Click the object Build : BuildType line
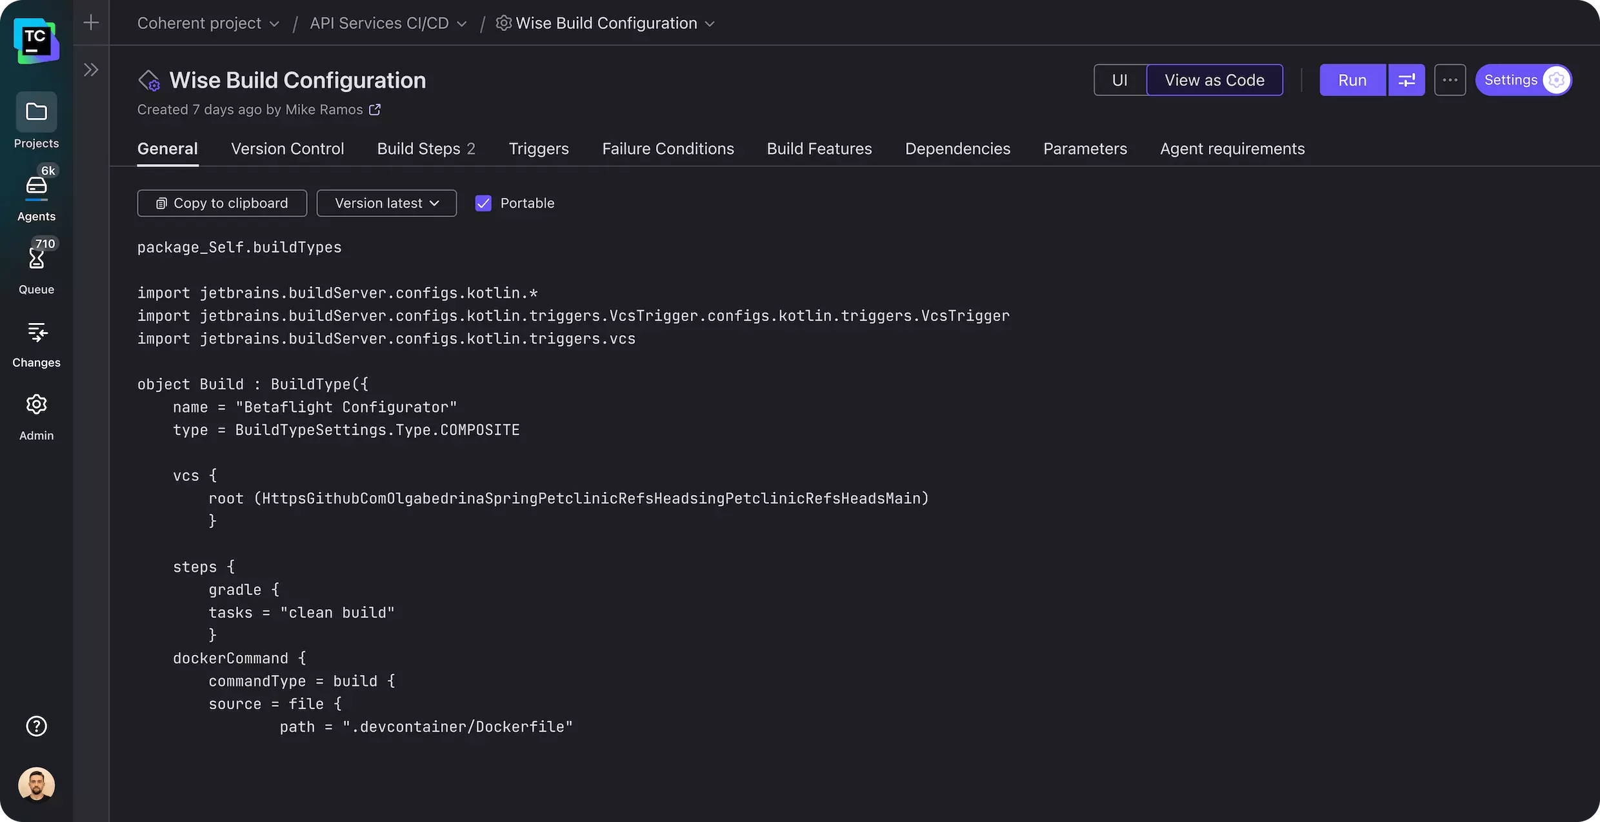 tap(253, 384)
